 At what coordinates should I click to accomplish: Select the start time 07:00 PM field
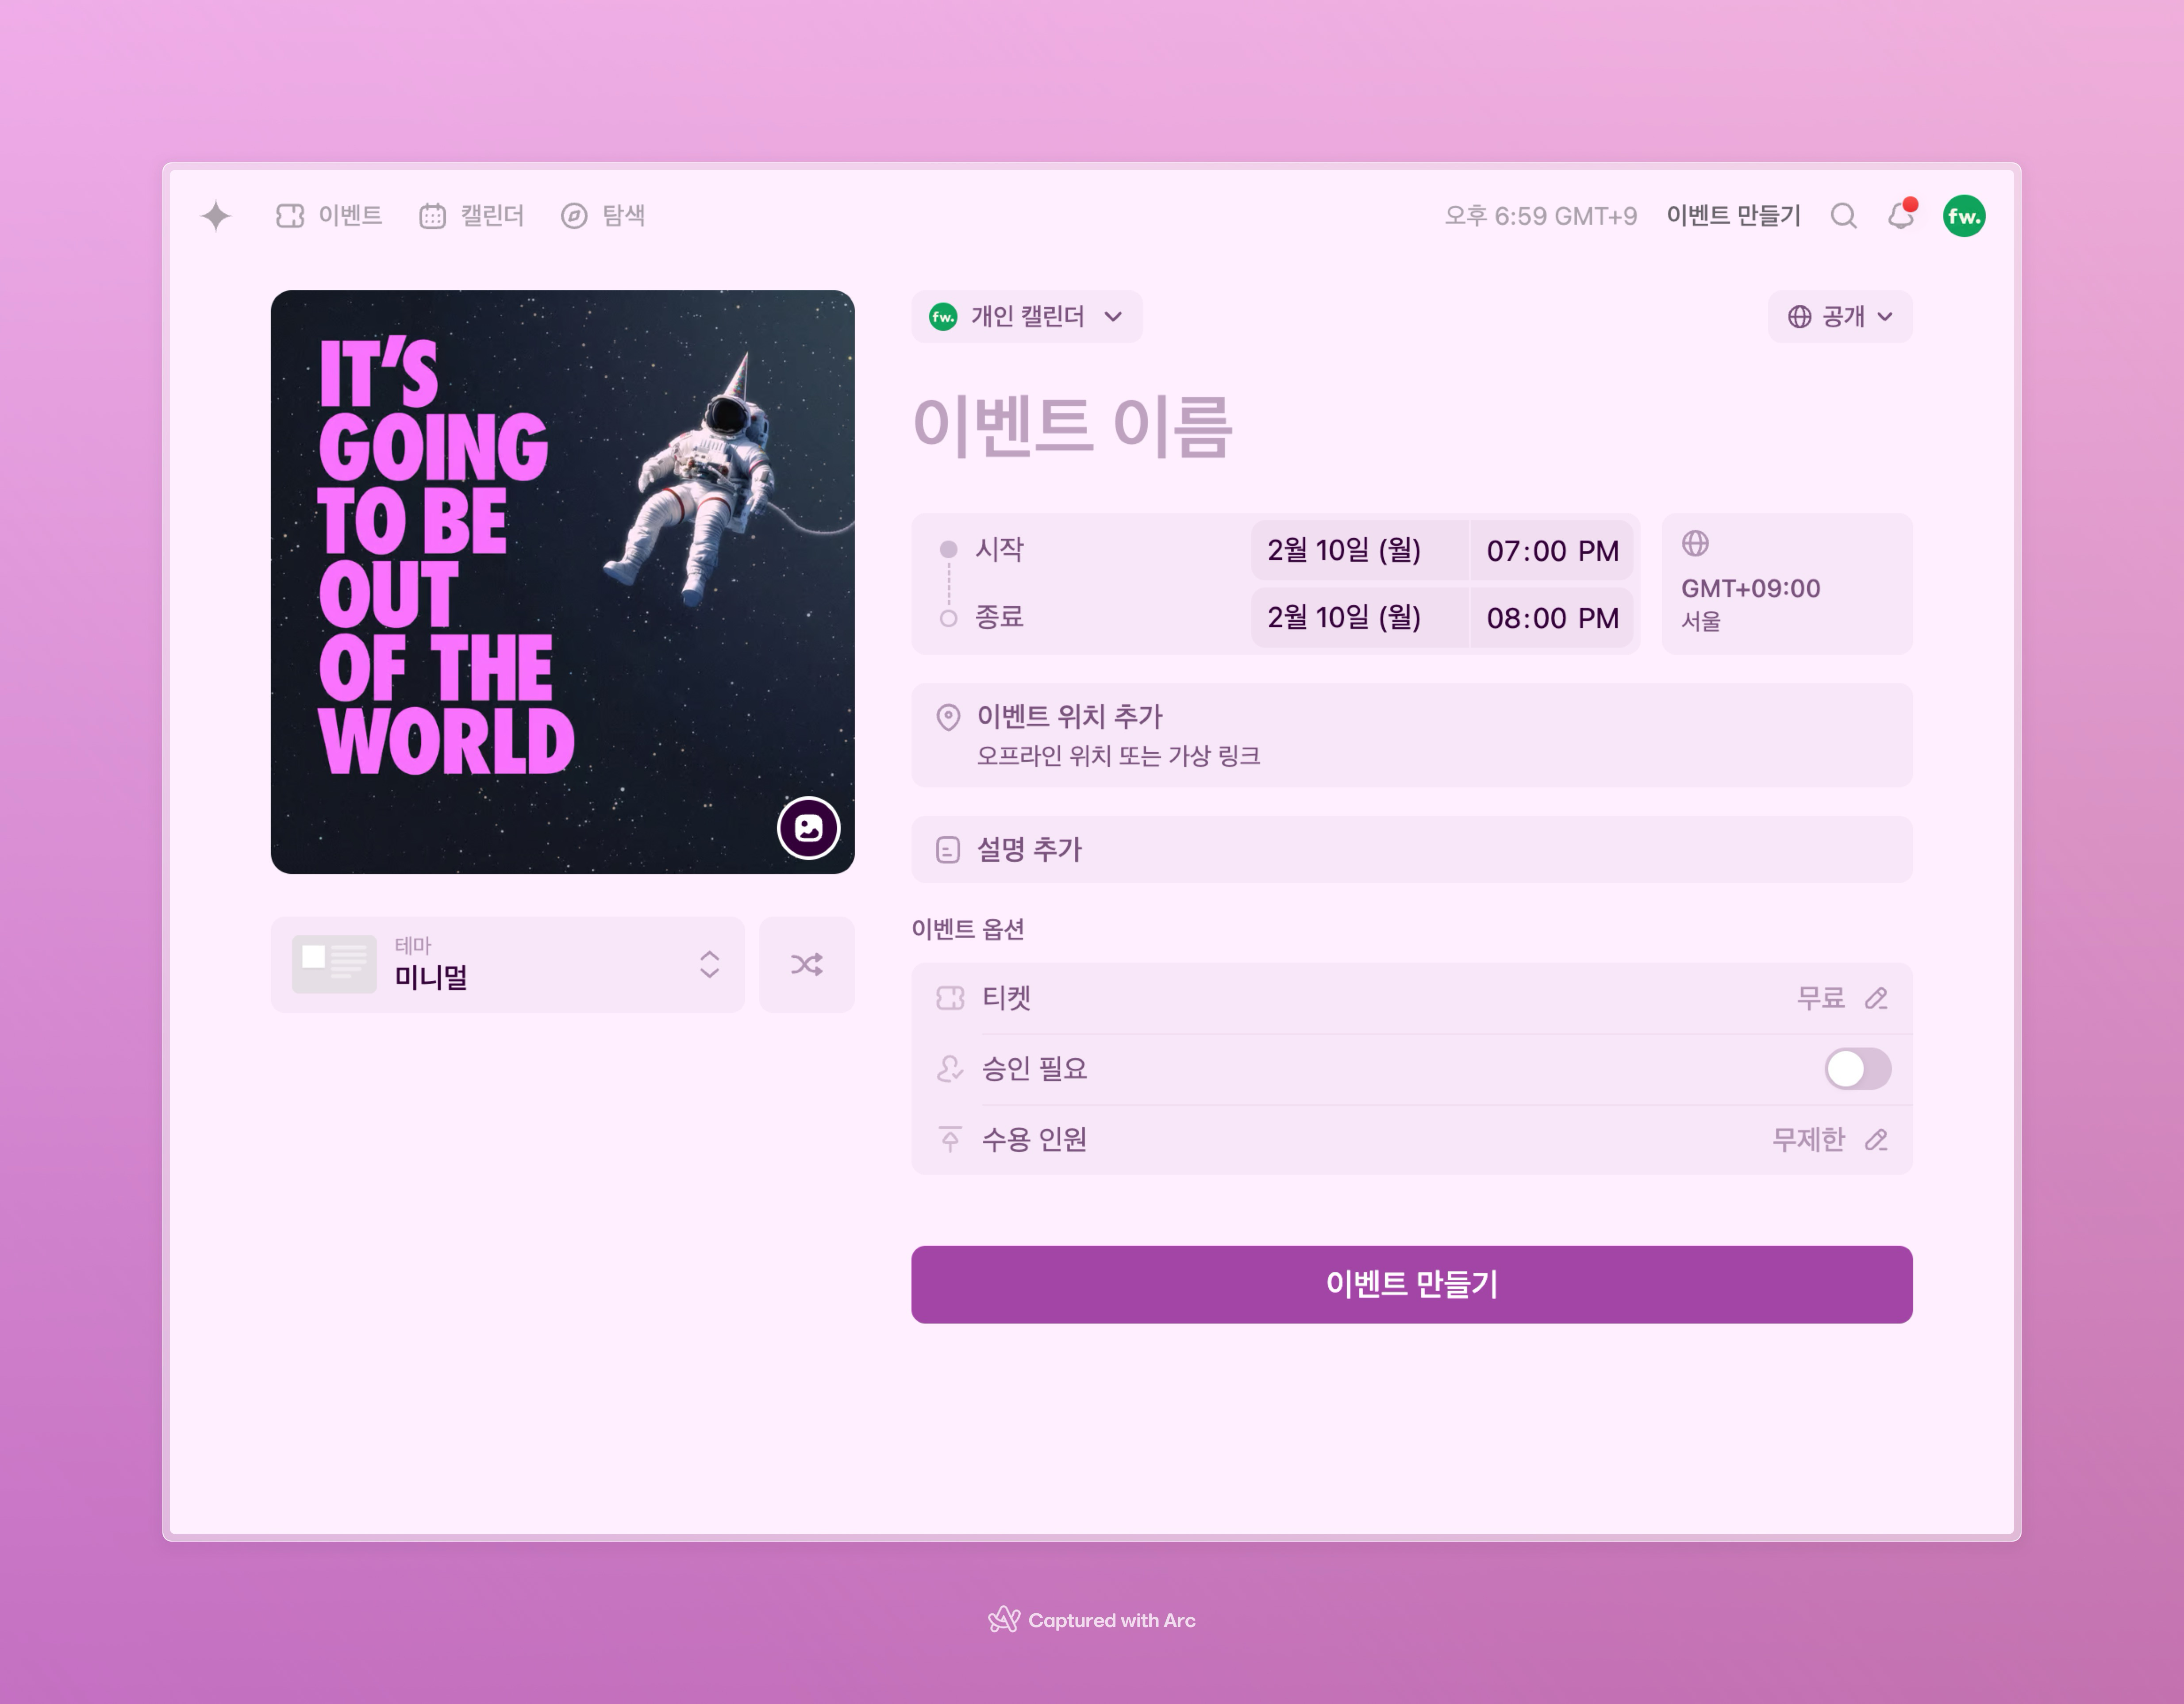tap(1551, 550)
